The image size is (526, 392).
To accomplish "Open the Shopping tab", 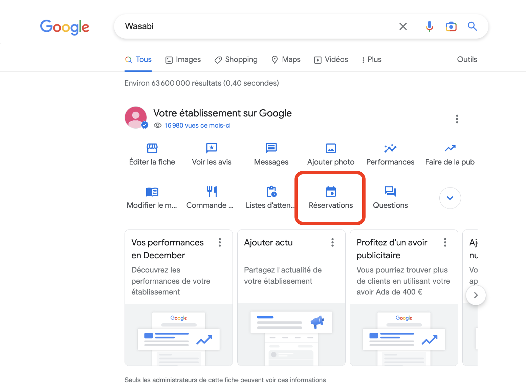I will 236,60.
